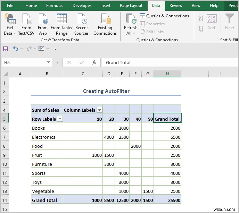Switch to the Home tab
239x213 pixels.
pos(31,6)
